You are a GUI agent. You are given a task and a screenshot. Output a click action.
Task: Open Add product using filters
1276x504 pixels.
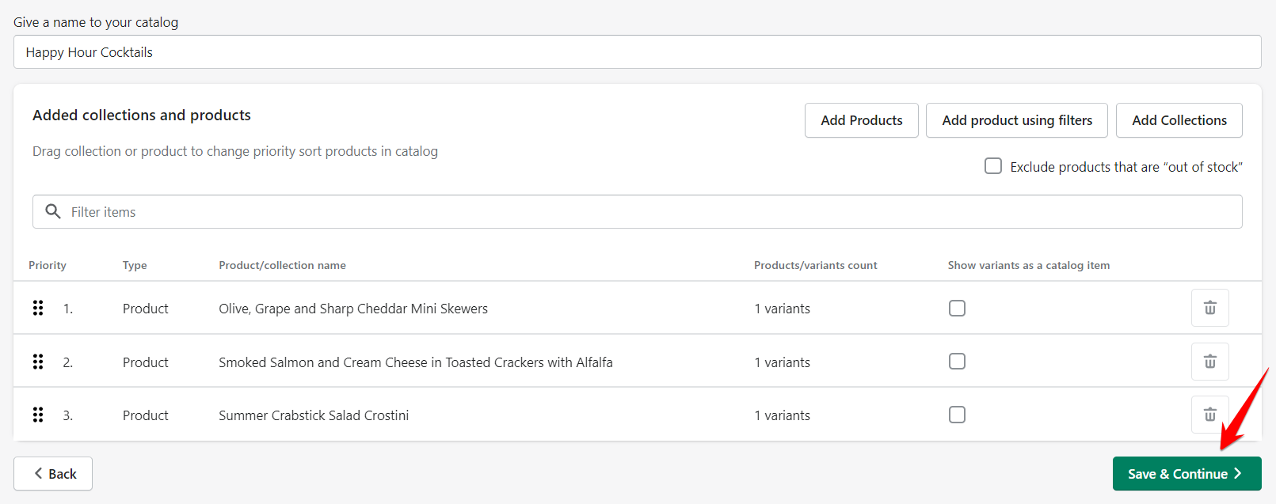coord(1016,120)
